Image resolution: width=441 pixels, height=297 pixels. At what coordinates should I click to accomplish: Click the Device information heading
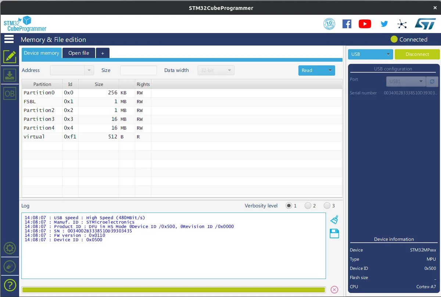click(x=394, y=239)
